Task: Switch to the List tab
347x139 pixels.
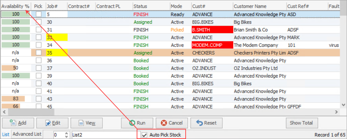Action: coord(6,134)
